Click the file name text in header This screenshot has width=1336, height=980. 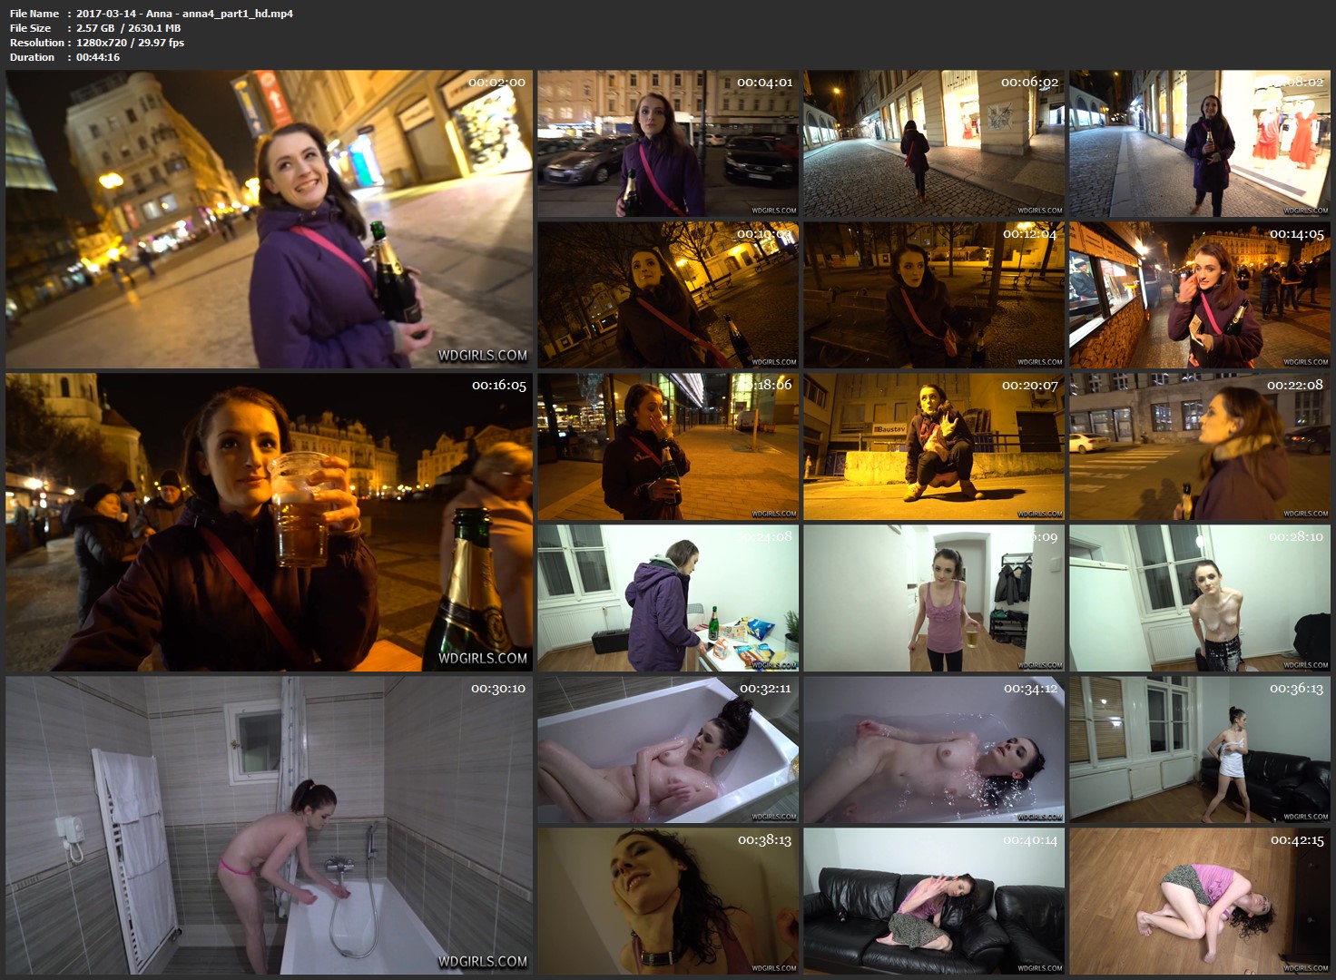(x=184, y=14)
